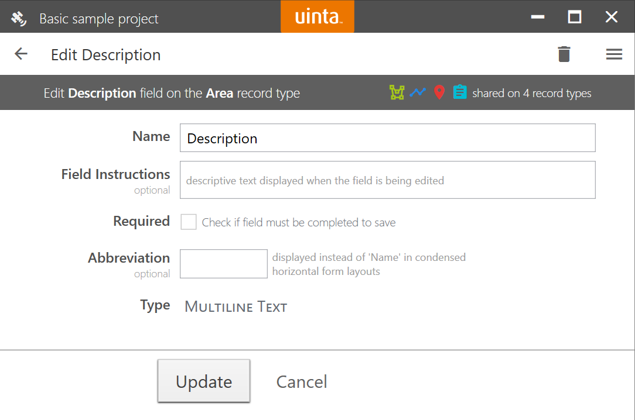The image size is (635, 420).
Task: Click the Multiline Text type value
Action: [x=235, y=307]
